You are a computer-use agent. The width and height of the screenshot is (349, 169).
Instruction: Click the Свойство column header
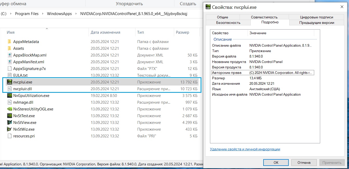[229, 33]
